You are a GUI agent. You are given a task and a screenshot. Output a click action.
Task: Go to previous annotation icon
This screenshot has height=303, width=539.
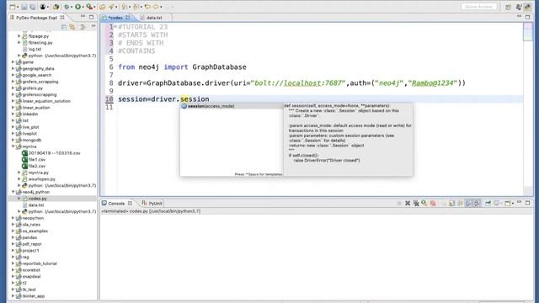(136, 7)
